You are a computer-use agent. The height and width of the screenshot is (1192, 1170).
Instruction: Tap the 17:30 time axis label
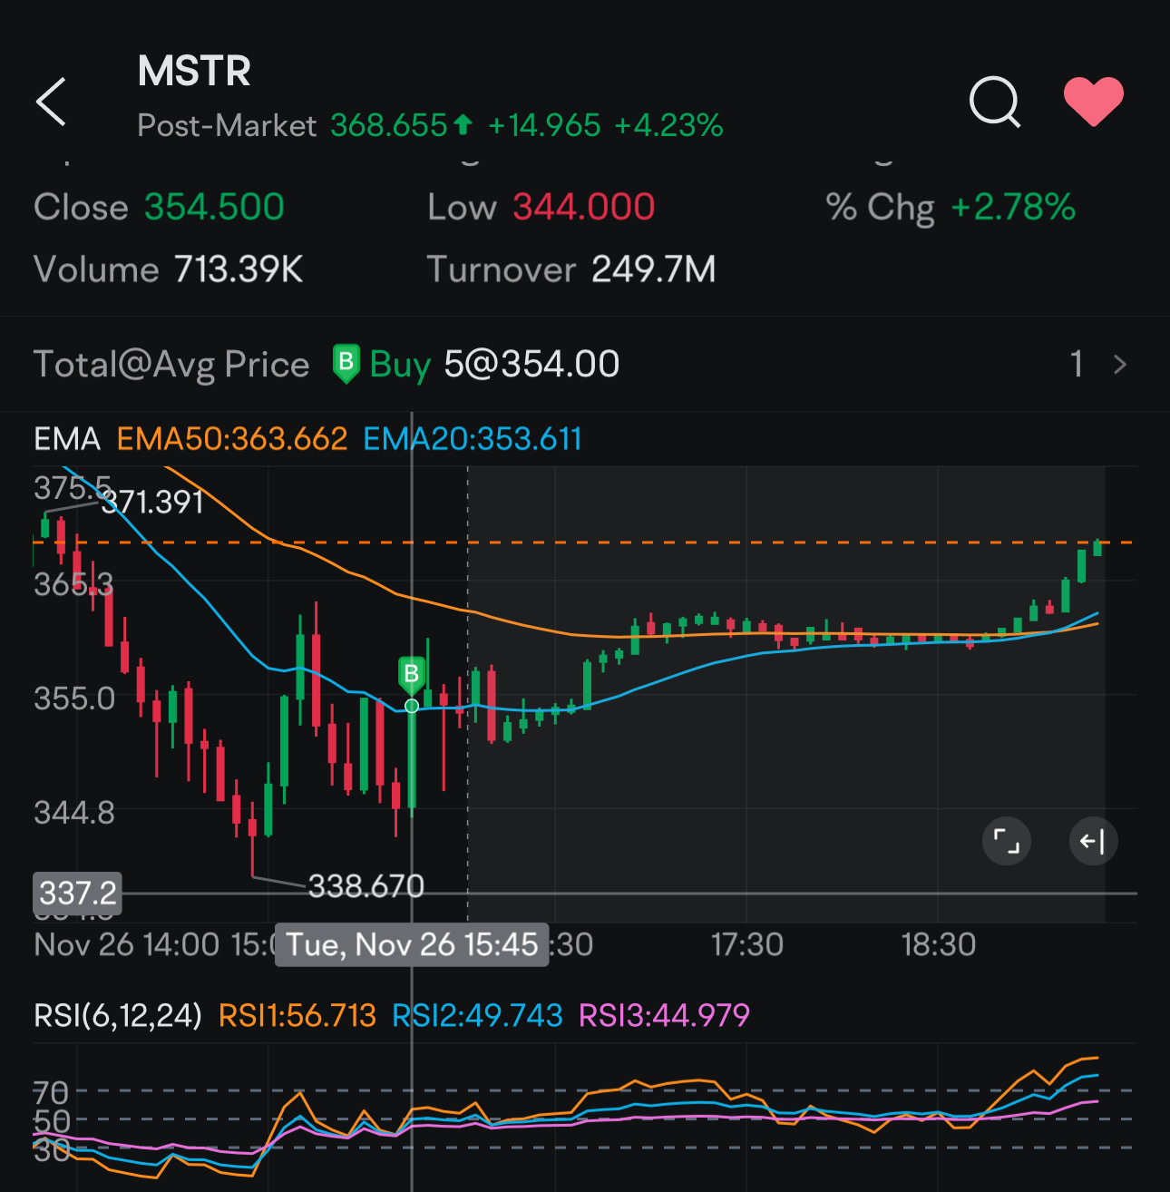pos(746,944)
